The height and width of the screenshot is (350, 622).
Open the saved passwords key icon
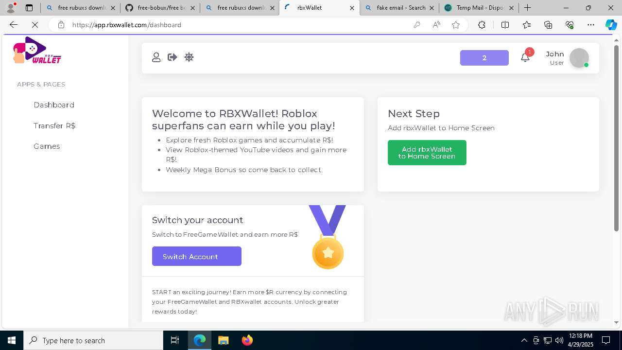[x=417, y=25]
